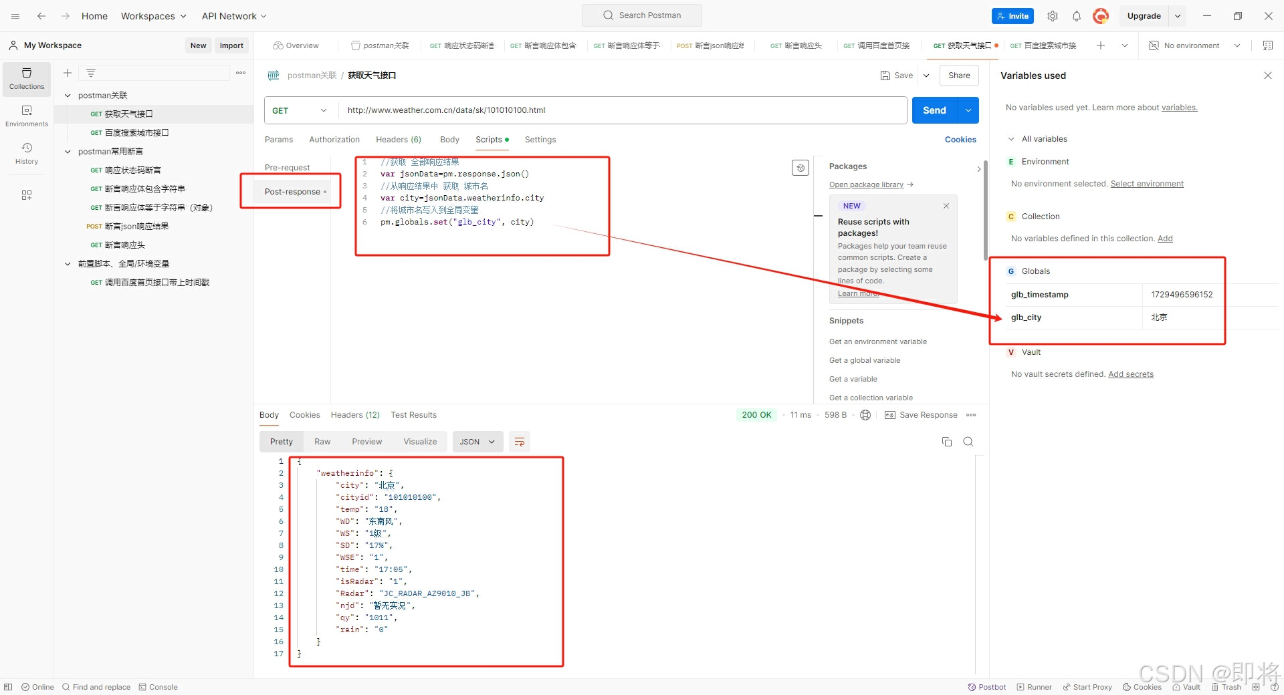Open the hamburger menu icon

pos(15,16)
